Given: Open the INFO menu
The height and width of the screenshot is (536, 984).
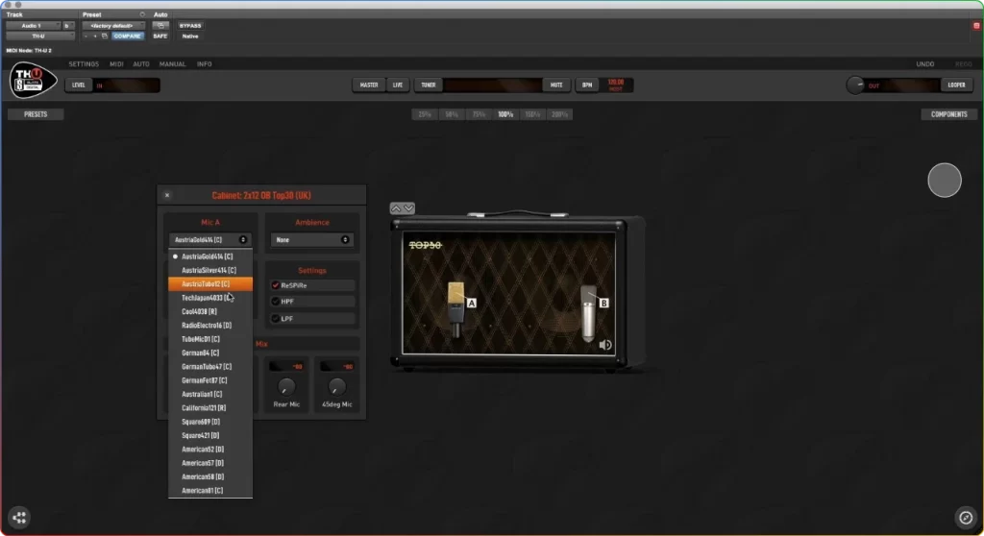Looking at the screenshot, I should (x=204, y=64).
